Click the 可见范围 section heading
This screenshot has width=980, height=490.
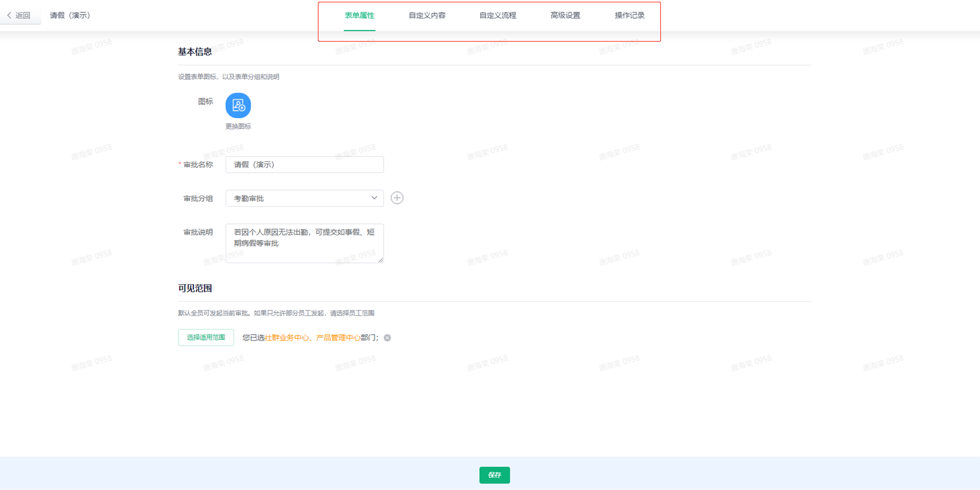tap(195, 288)
